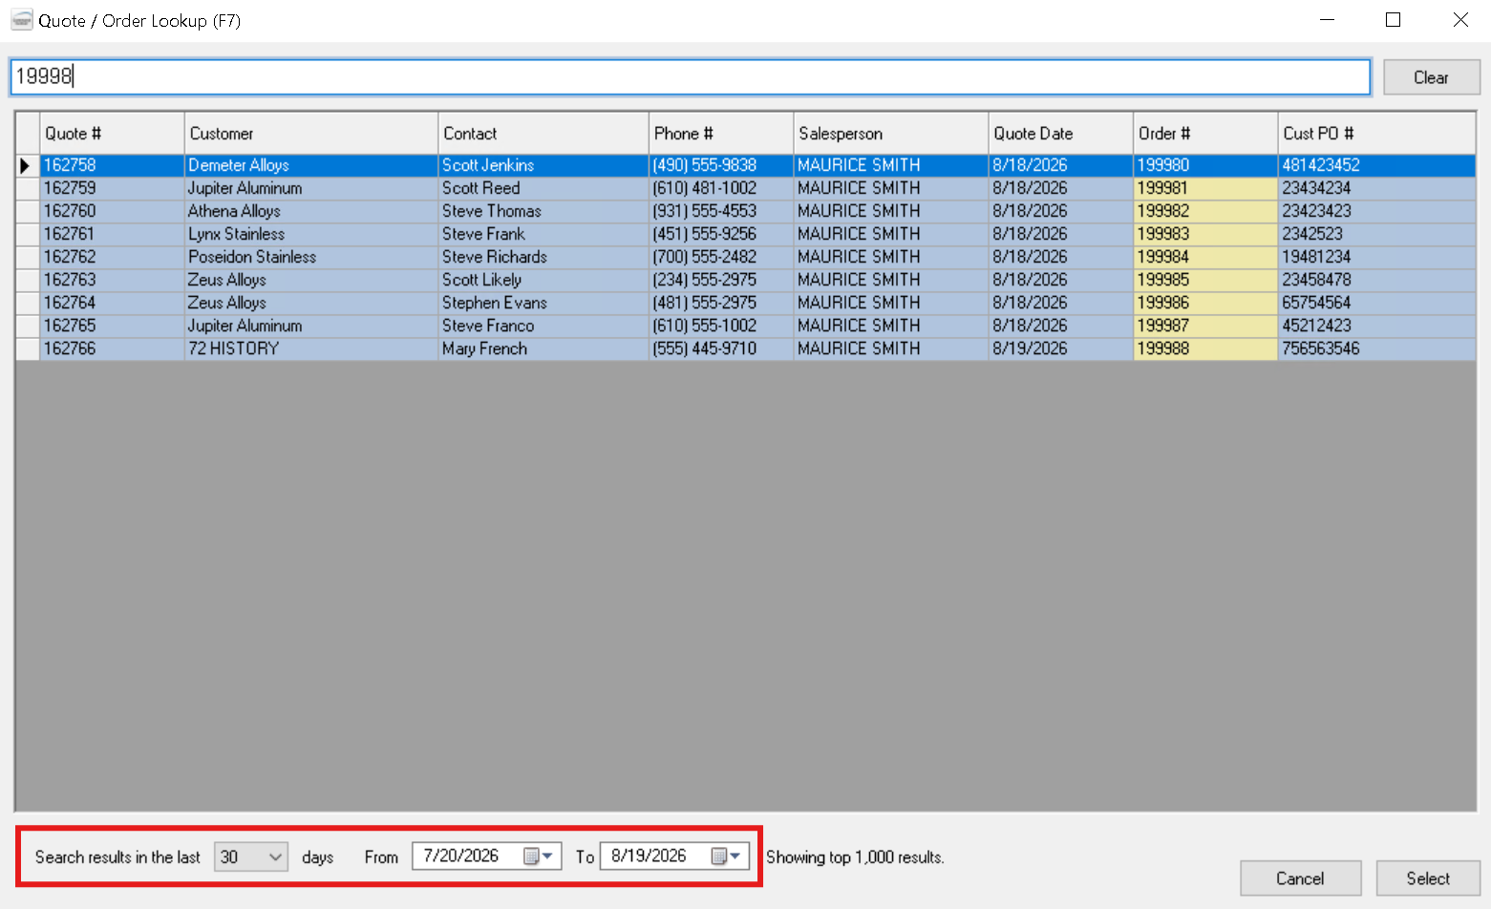Sort by the Cust PO # column header
1491x909 pixels.
[1376, 134]
